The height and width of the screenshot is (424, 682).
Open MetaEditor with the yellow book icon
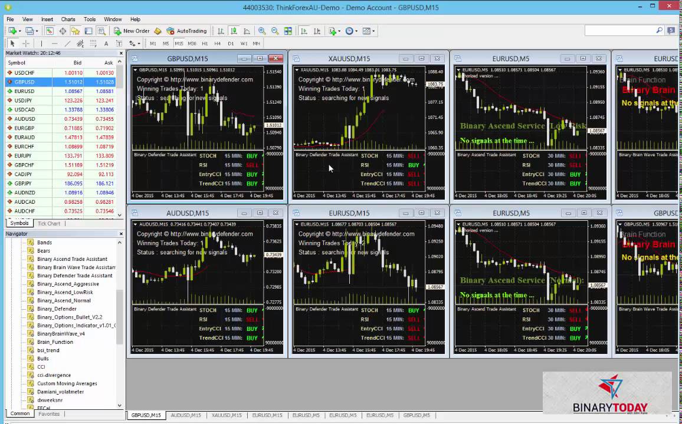(x=158, y=31)
